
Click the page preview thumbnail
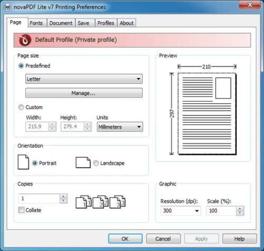(x=207, y=114)
